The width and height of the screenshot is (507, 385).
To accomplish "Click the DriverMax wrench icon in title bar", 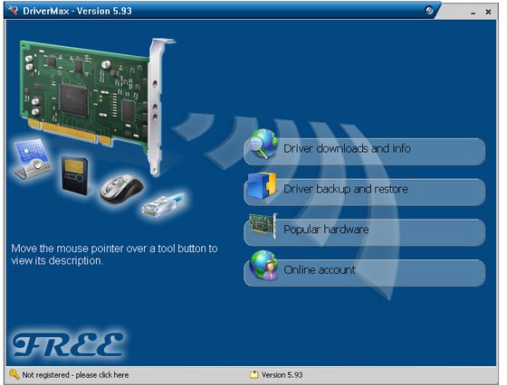I will [x=13, y=10].
